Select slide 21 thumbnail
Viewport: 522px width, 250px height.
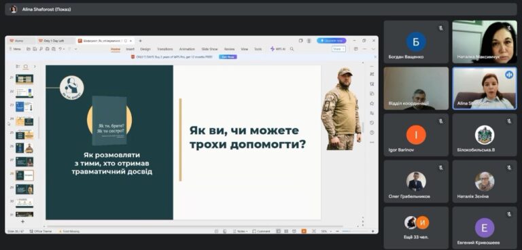pyautogui.click(x=24, y=79)
